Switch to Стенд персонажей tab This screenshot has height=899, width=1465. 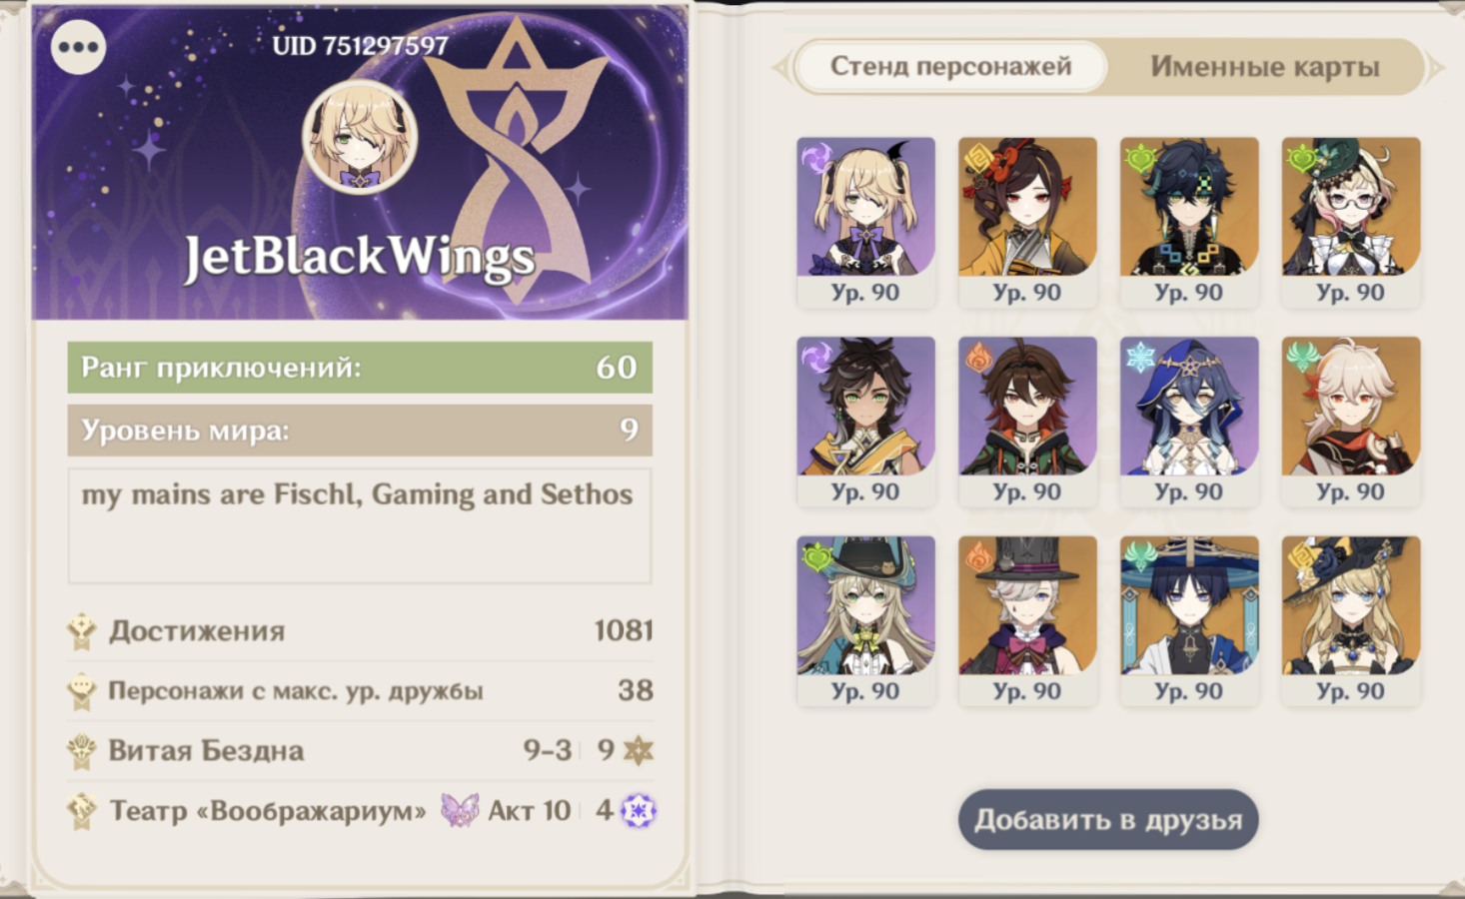[x=950, y=67]
